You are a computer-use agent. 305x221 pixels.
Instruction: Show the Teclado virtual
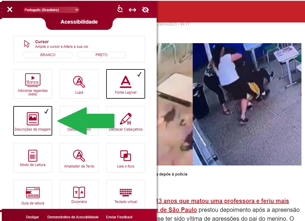[x=126, y=194]
